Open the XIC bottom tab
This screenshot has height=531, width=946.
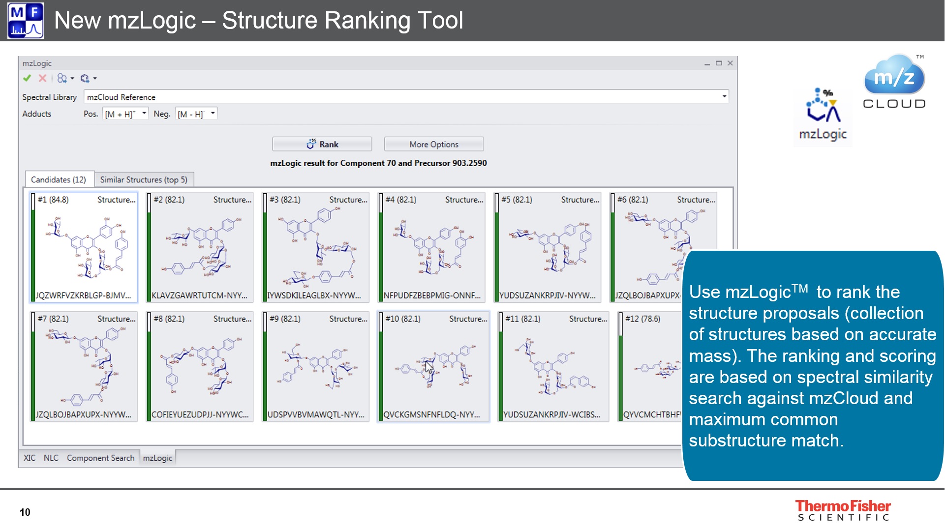click(30, 458)
